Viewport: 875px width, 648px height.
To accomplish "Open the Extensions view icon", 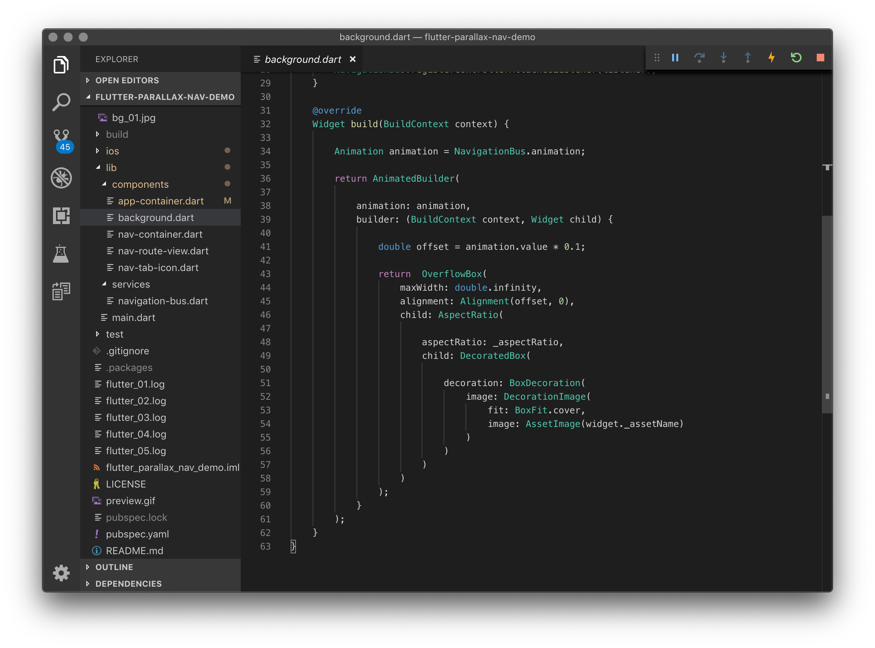I will coord(61,216).
